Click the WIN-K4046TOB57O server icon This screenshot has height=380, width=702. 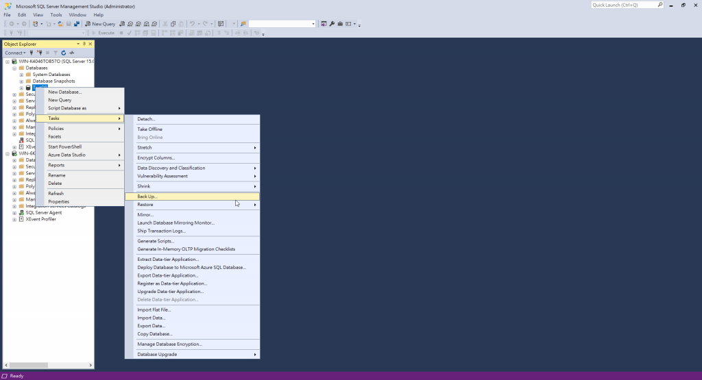pyautogui.click(x=14, y=62)
